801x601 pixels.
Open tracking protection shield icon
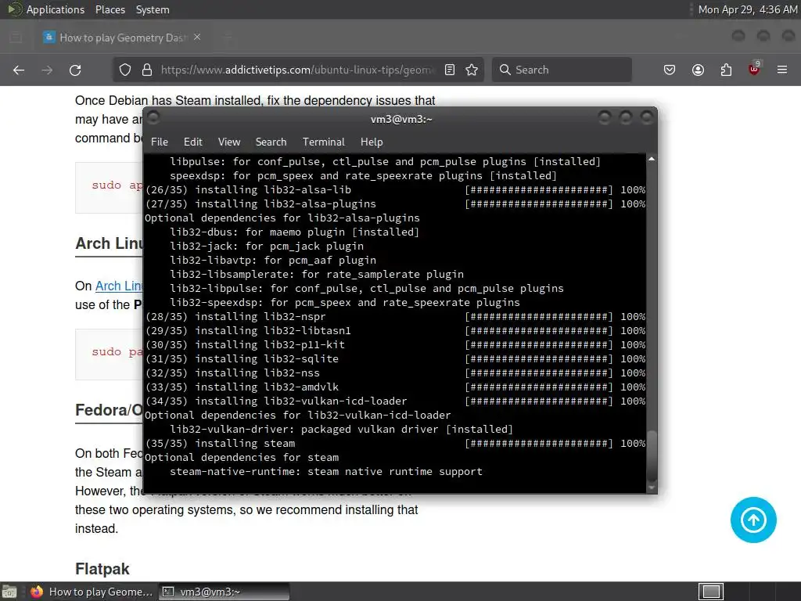click(125, 70)
